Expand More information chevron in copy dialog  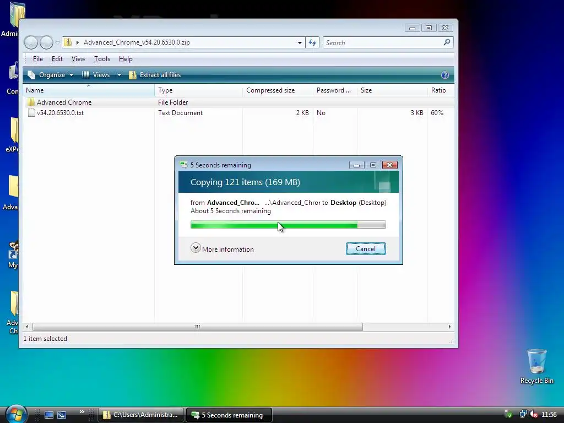click(196, 248)
